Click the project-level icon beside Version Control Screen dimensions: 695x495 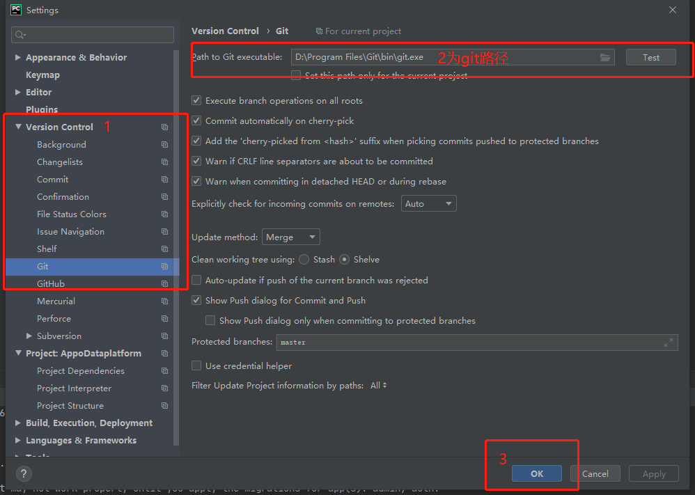[165, 127]
